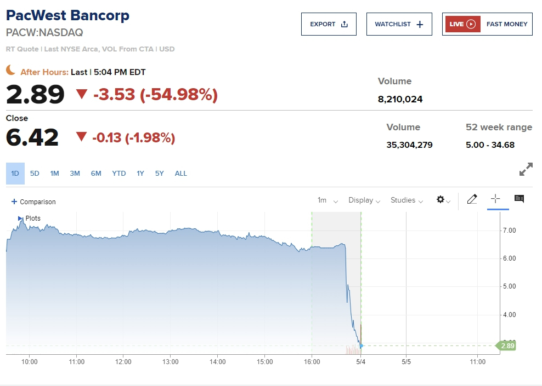
Task: Click the 2.89 price label marker
Action: [507, 345]
